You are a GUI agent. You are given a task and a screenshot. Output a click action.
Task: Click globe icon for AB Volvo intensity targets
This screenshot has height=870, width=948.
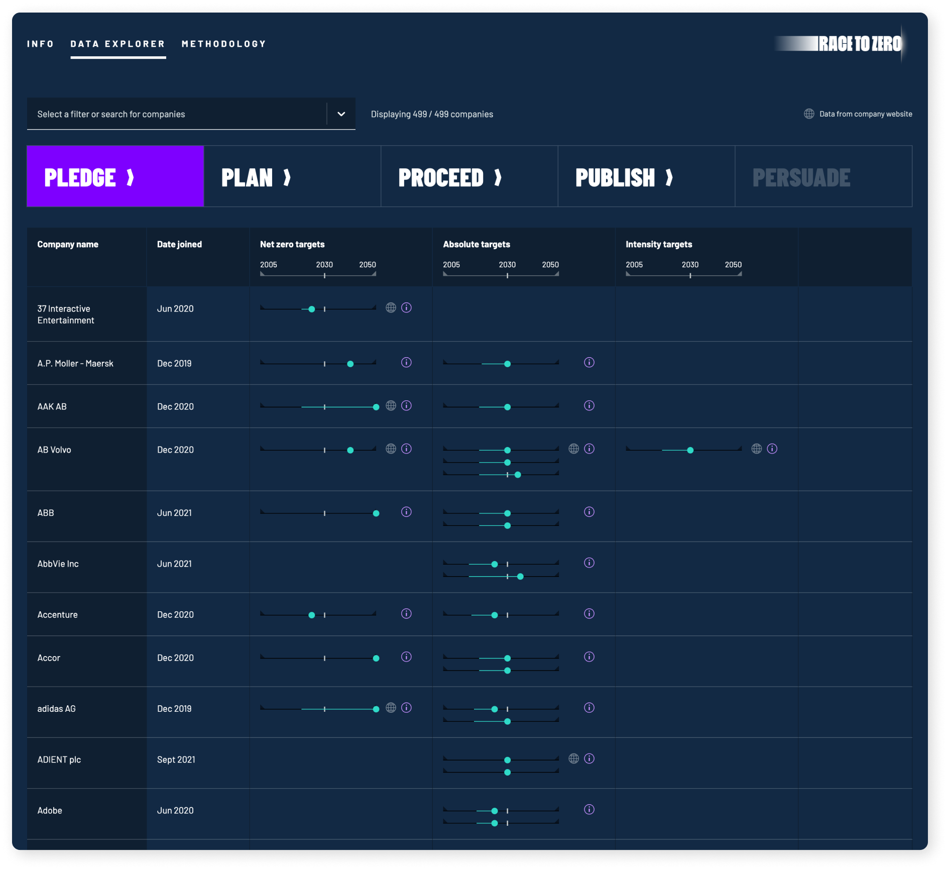click(x=756, y=449)
